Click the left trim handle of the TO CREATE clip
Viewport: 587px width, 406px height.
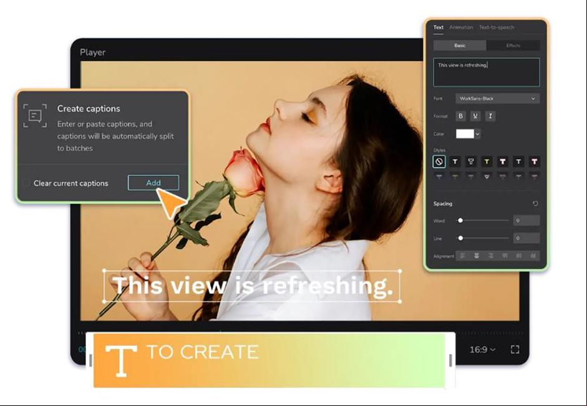coord(90,360)
